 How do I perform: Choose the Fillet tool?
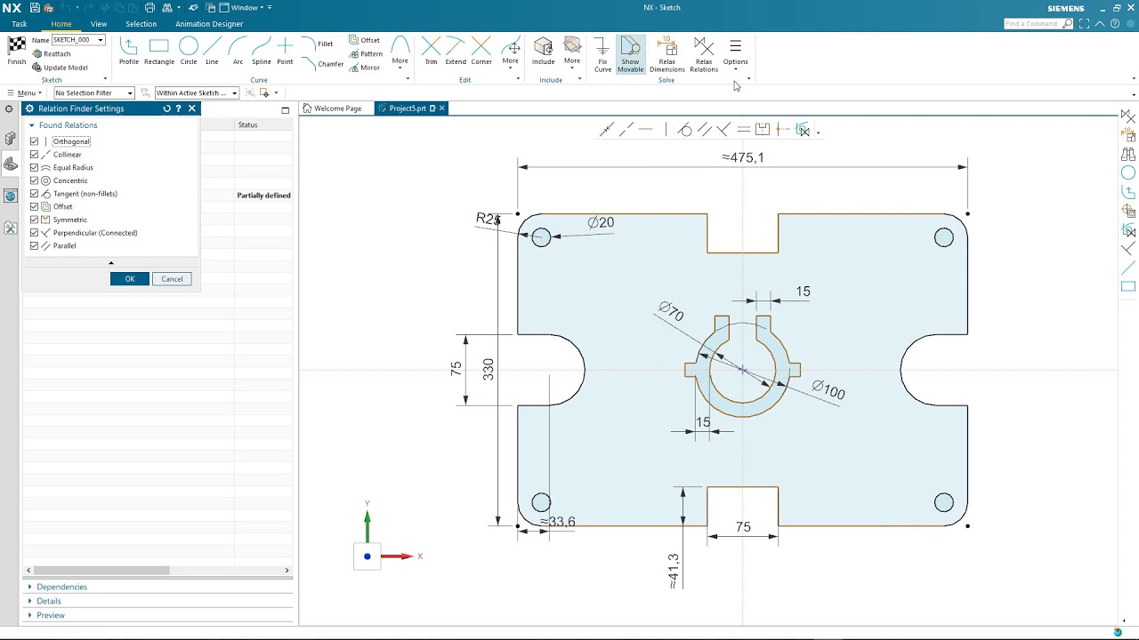(x=317, y=44)
